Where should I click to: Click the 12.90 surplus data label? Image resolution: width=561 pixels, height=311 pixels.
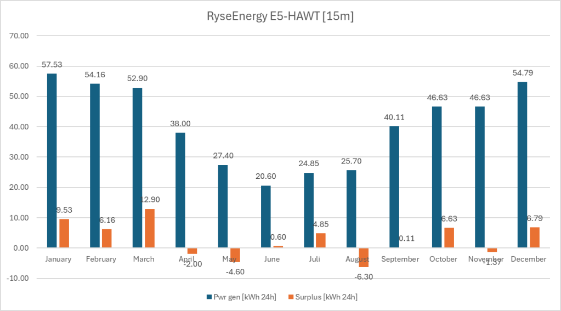click(x=150, y=200)
